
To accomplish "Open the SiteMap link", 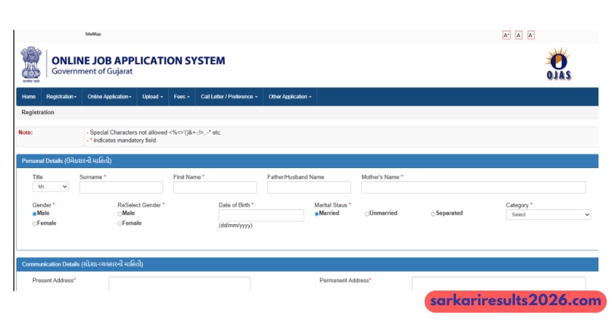I will coord(93,34).
